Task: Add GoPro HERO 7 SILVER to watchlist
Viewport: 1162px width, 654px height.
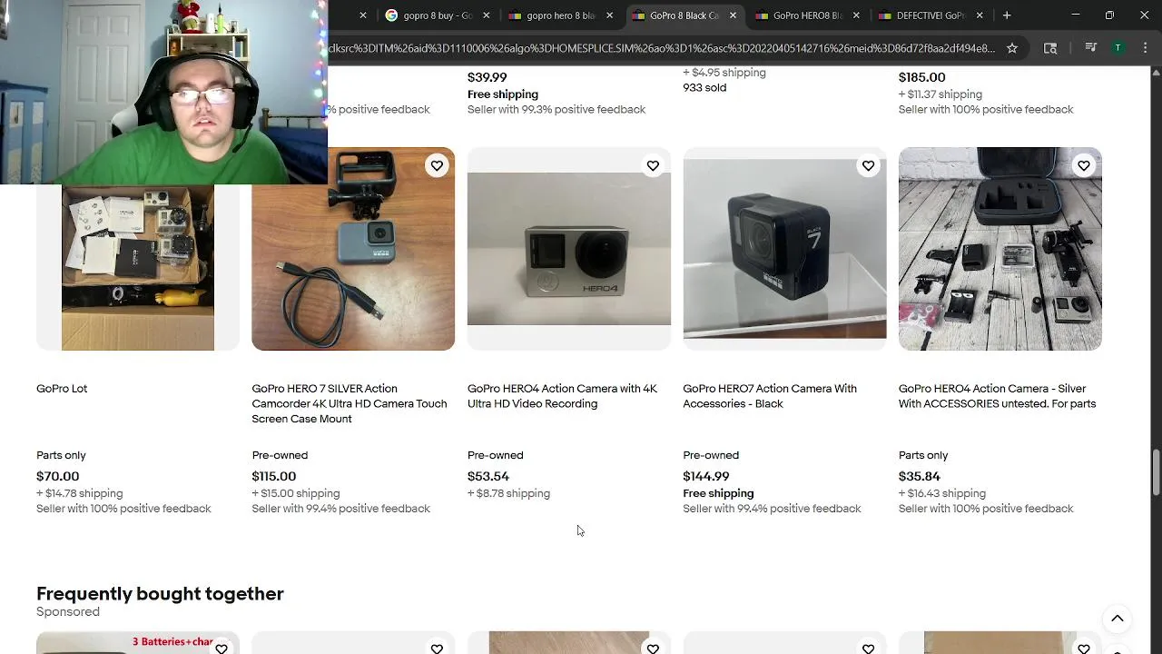Action: click(437, 165)
